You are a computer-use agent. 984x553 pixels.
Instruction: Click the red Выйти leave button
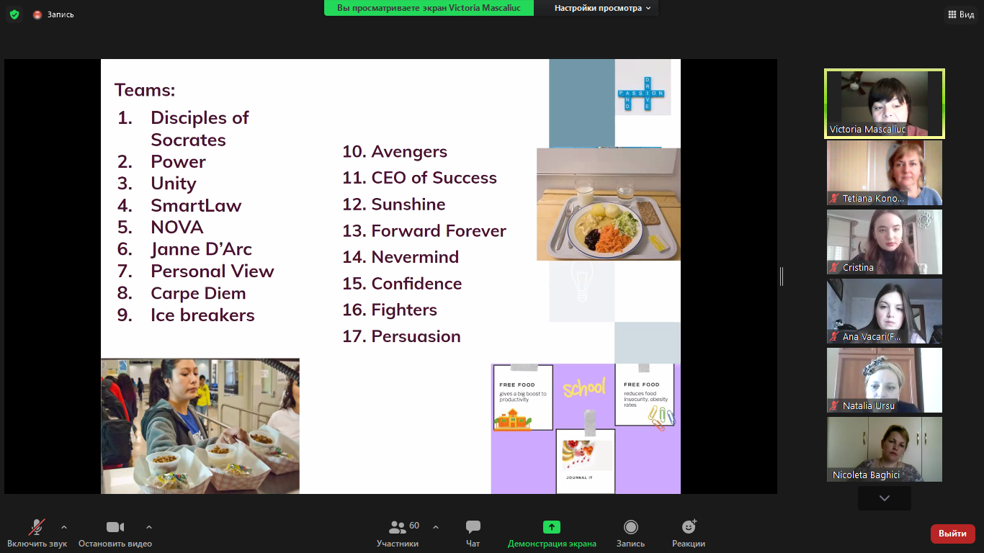pyautogui.click(x=952, y=534)
